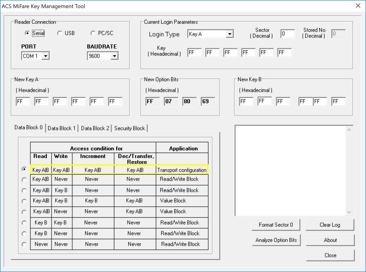
Task: Click the New Option Bits 80 field
Action: coord(190,101)
